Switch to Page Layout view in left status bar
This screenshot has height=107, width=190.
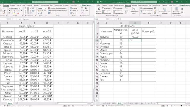[69, 106]
